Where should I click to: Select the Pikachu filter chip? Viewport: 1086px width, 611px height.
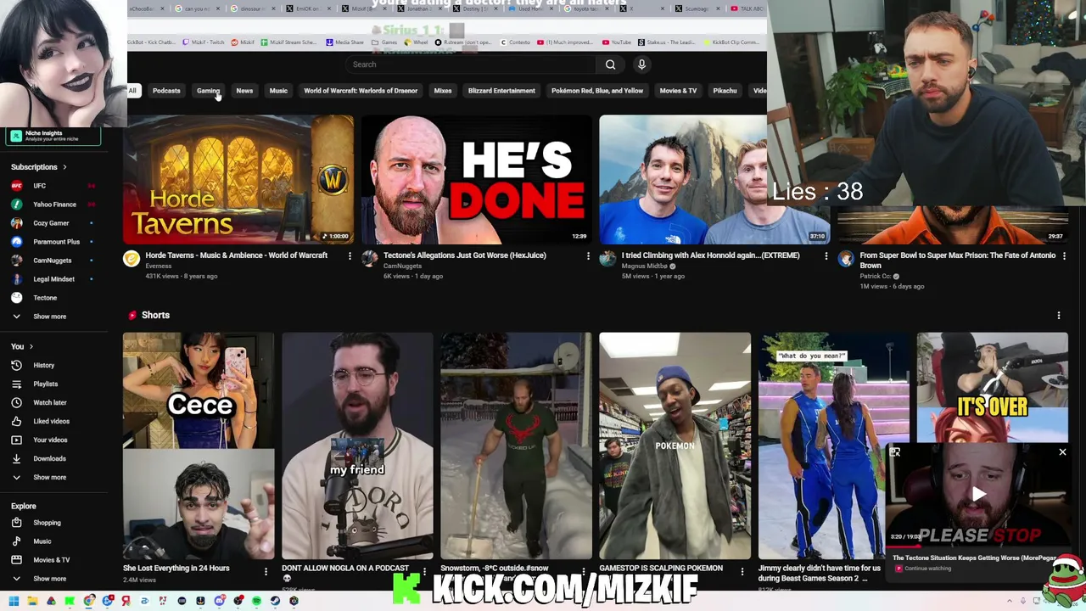(x=725, y=91)
